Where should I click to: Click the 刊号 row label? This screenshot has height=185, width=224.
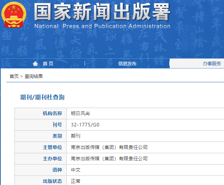57,125
